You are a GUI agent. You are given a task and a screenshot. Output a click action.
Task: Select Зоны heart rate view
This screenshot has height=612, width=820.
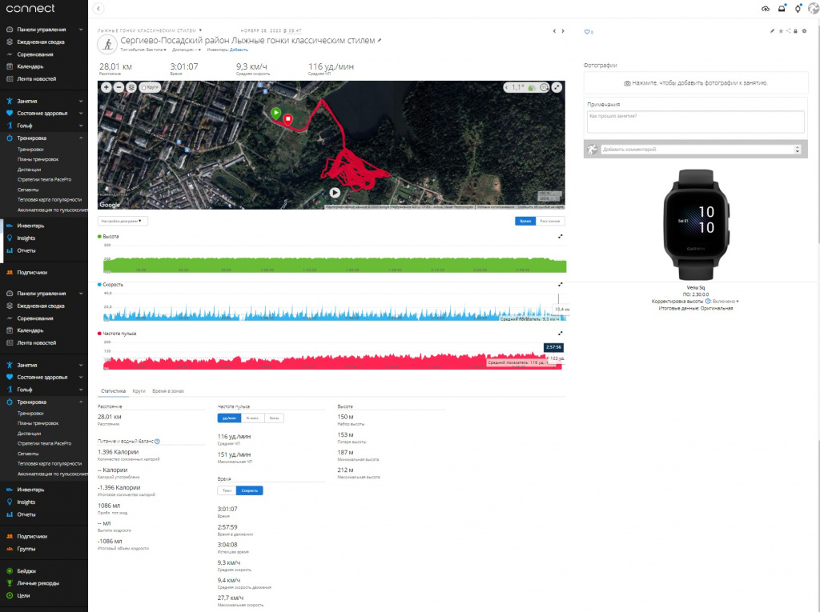274,418
